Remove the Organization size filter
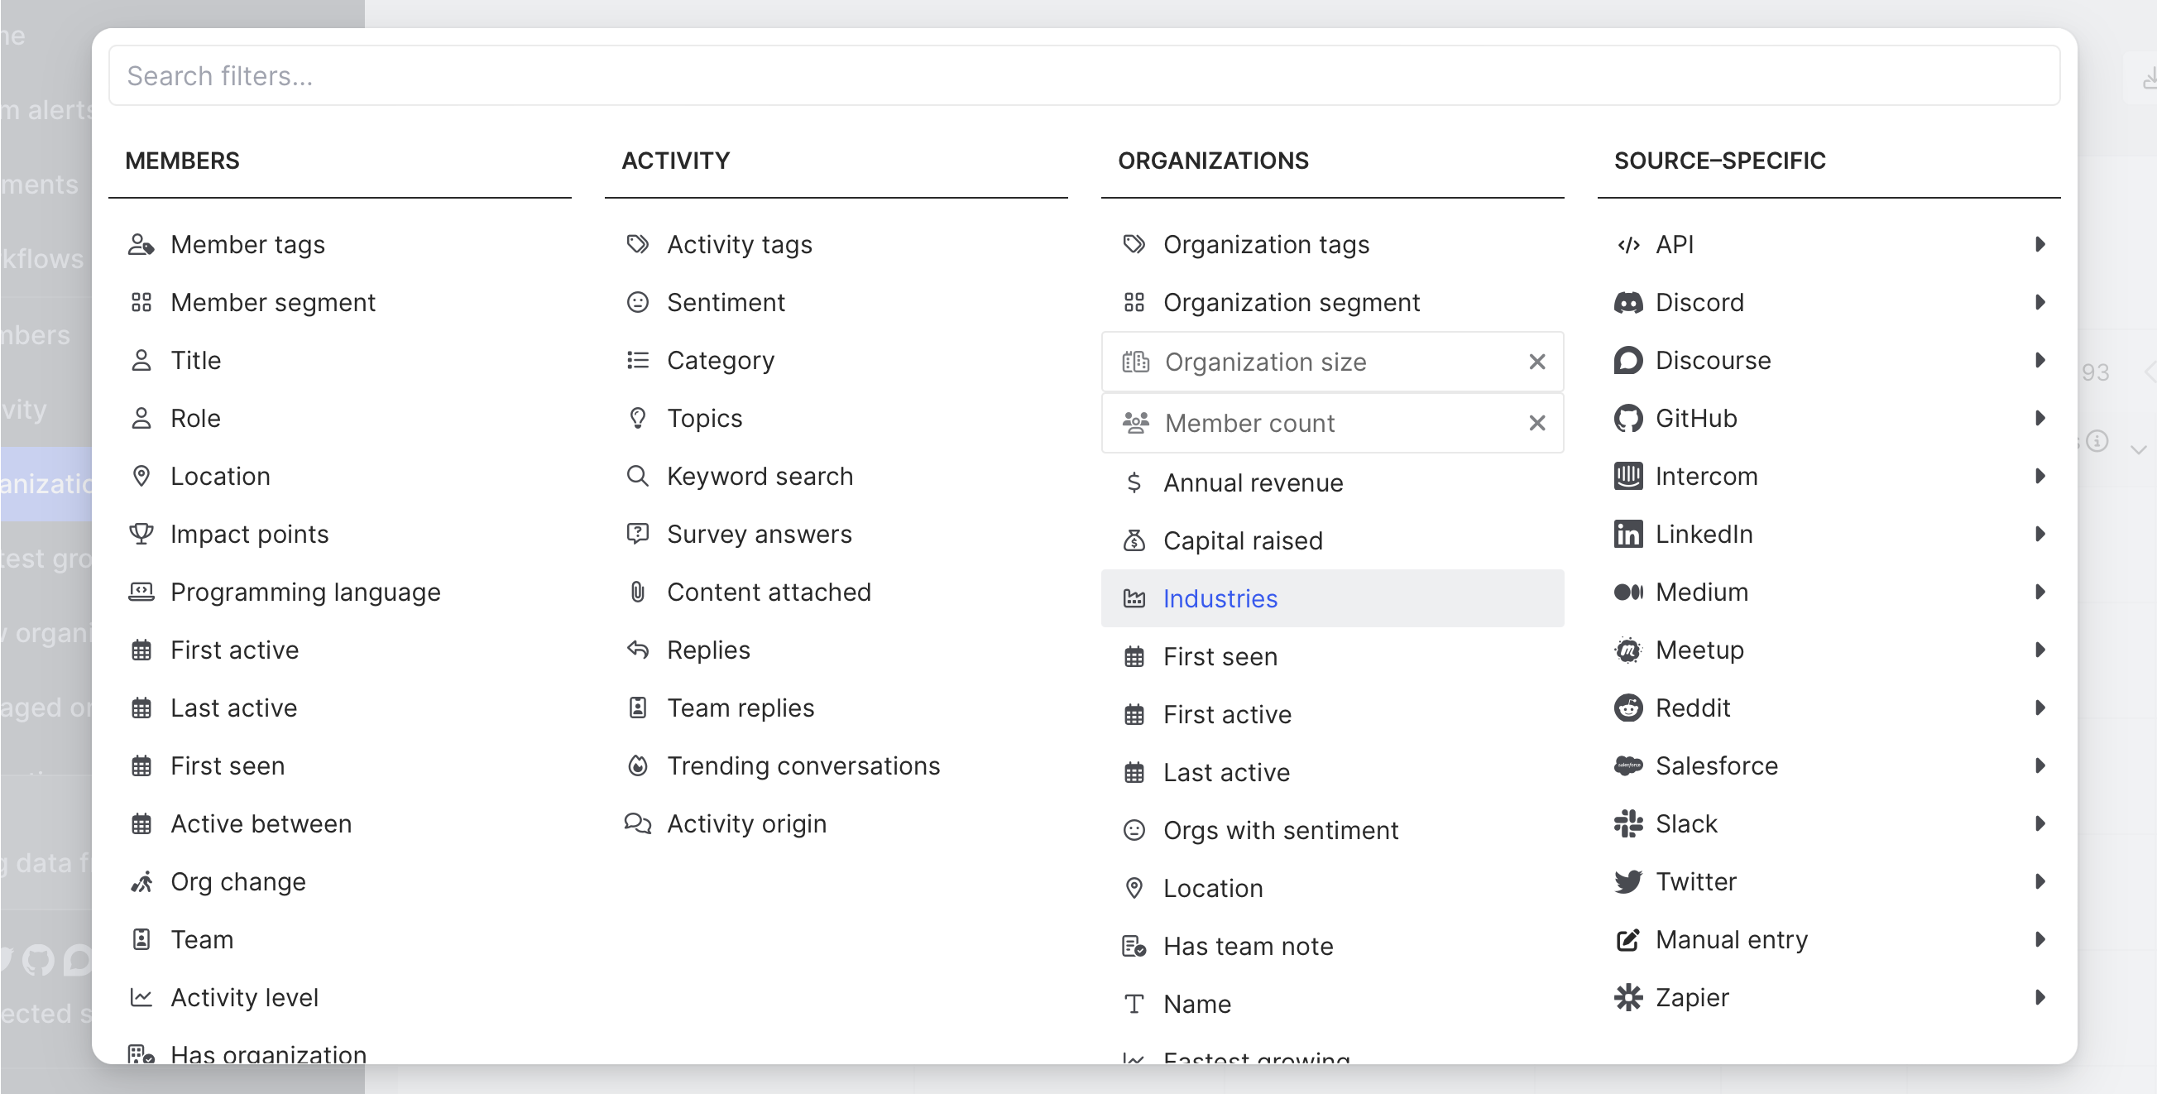 (1536, 362)
